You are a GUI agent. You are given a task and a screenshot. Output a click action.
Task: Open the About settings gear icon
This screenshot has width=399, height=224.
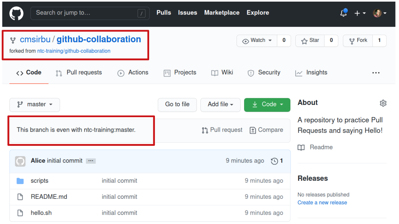pyautogui.click(x=383, y=103)
